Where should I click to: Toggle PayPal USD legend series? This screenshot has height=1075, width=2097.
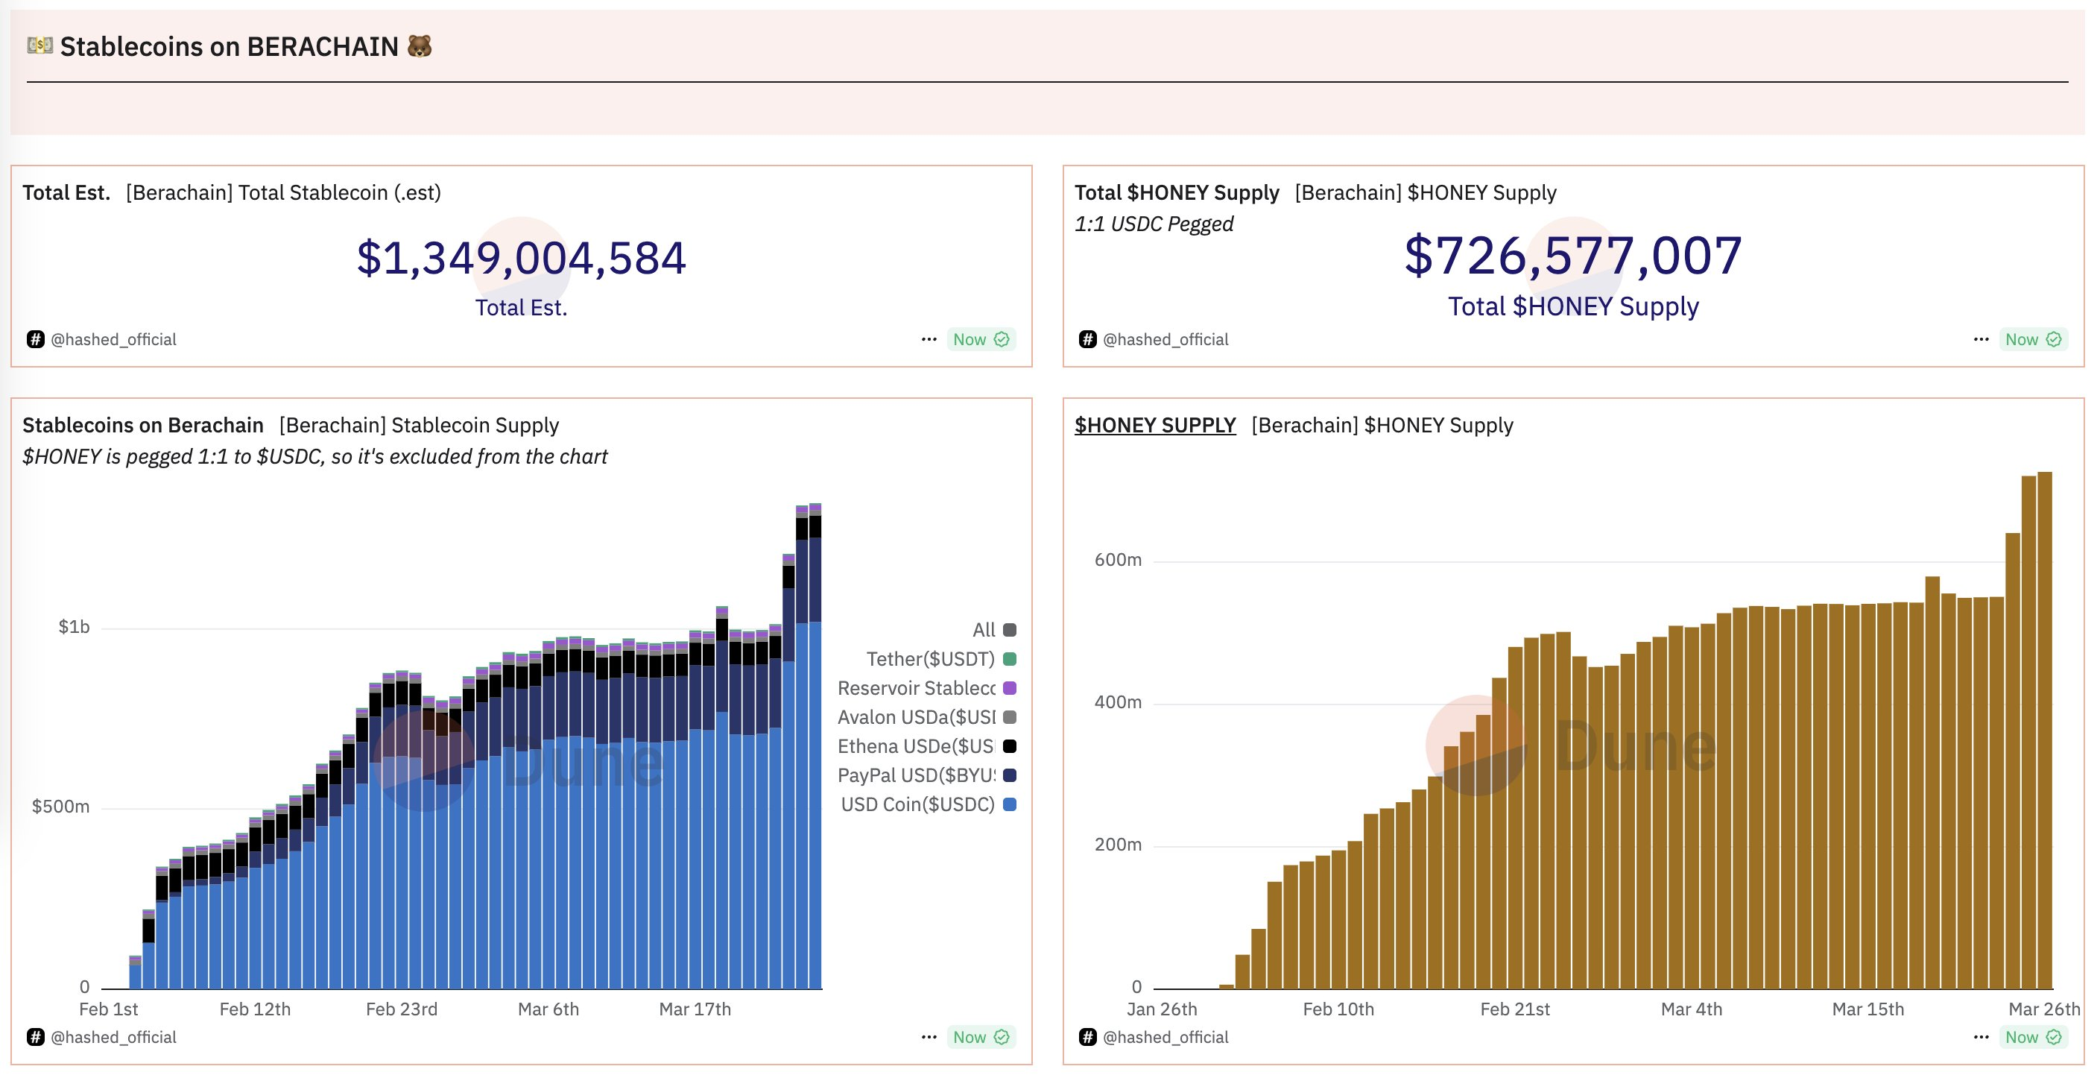pyautogui.click(x=917, y=775)
